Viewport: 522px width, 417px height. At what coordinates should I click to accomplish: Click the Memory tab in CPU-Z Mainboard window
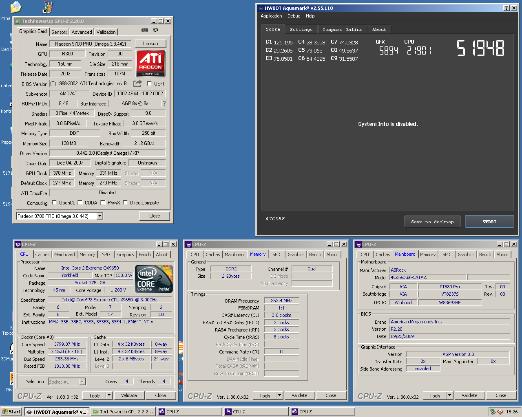(428, 255)
